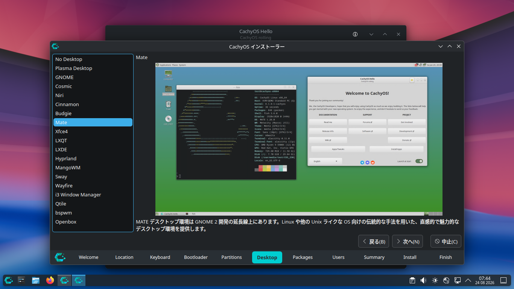This screenshot has height=289, width=514.
Task: Switch to the CachyOS Hello taskbar entry
Action: click(64, 280)
